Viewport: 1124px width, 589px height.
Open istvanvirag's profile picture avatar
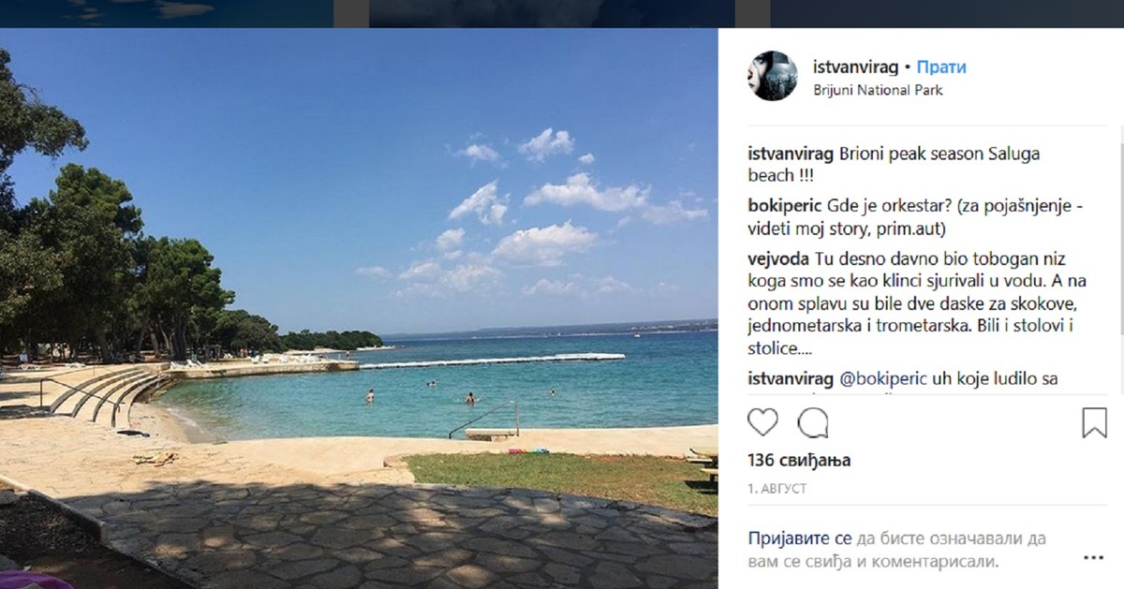click(x=773, y=76)
